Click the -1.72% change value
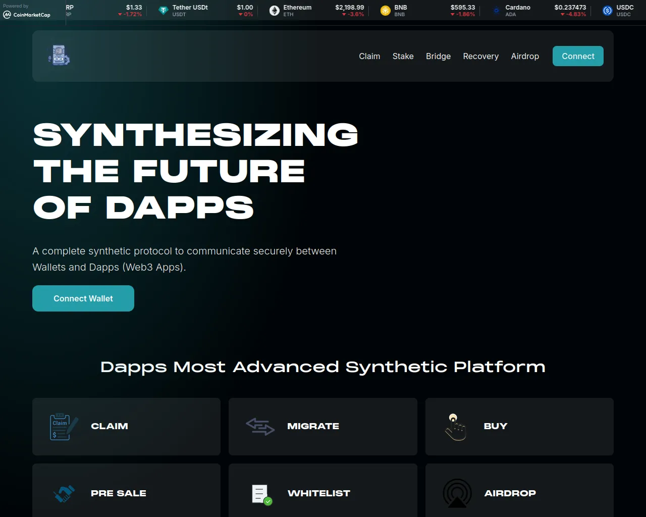The image size is (646, 517). pyautogui.click(x=132, y=14)
